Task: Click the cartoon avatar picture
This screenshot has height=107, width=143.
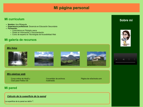Action: 126,38
